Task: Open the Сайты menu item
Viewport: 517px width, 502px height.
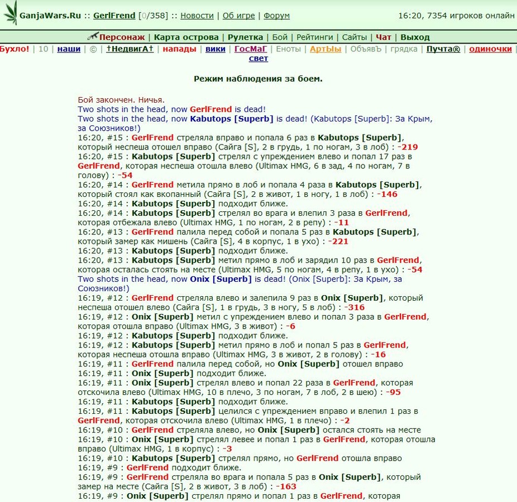Action: 355,37
